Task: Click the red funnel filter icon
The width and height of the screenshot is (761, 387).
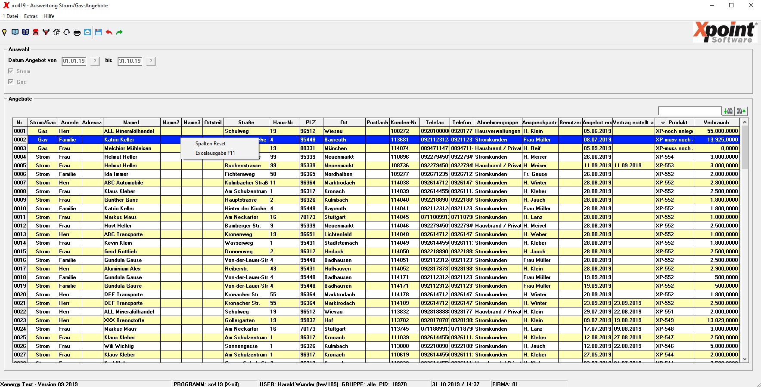Action: click(x=46, y=32)
